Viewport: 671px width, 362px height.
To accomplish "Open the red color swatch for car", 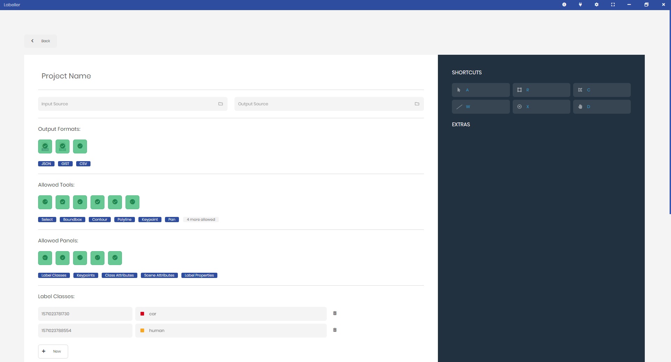I will pos(142,314).
